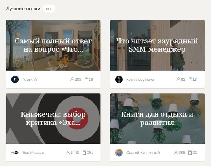Open shelf 'Книги для отдыха и развития'

[157, 118]
